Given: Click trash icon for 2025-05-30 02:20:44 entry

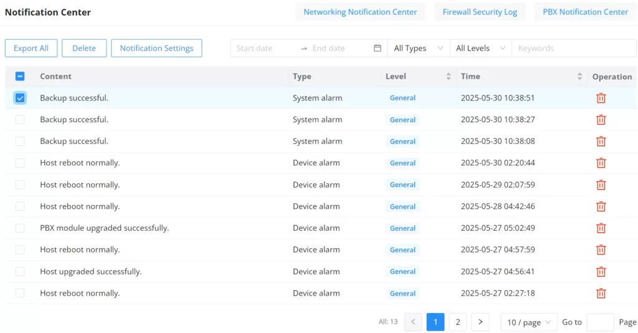Looking at the screenshot, I should pyautogui.click(x=601, y=163).
